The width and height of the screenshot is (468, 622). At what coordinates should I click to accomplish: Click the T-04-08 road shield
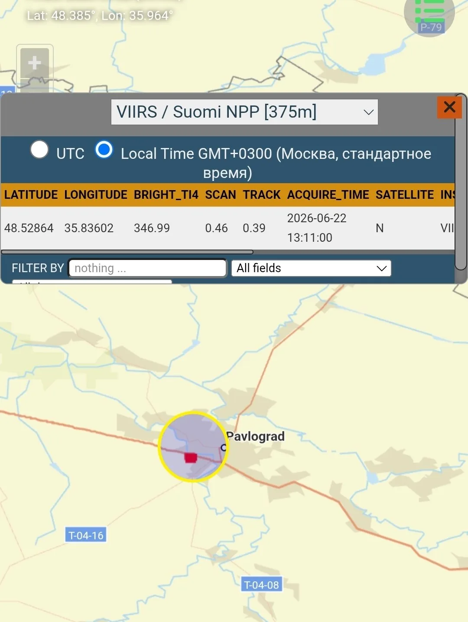coord(262,585)
